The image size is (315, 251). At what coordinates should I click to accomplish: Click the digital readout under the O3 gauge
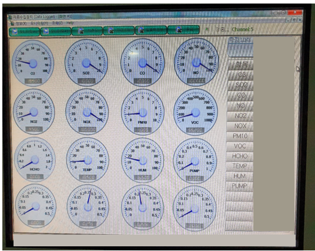pyautogui.click(x=33, y=81)
